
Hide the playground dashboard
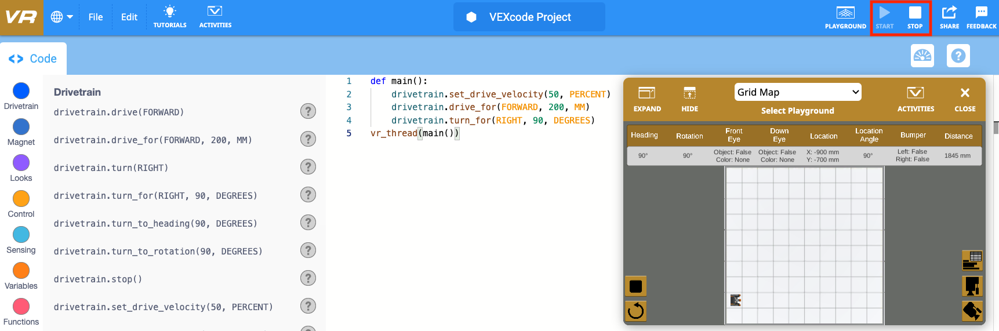[689, 99]
